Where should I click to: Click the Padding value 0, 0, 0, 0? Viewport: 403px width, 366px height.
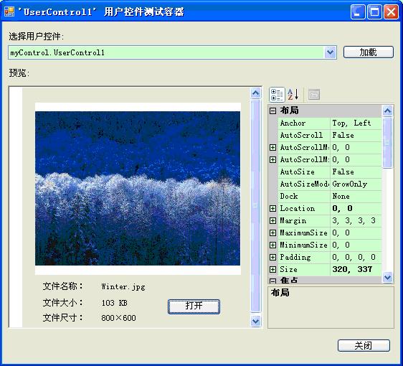(x=354, y=257)
